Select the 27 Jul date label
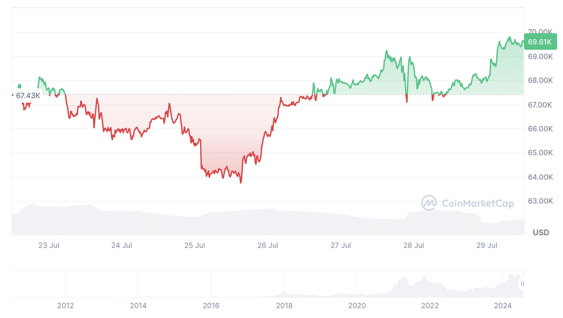The image size is (563, 318). click(341, 245)
